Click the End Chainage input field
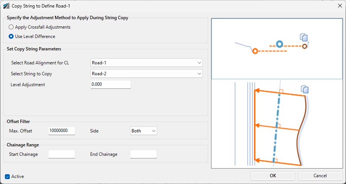 (x=144, y=154)
